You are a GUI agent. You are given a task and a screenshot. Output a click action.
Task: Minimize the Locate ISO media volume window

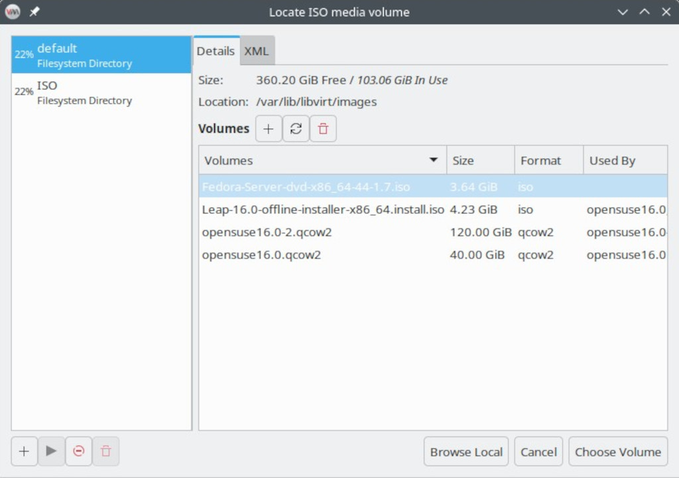tap(623, 12)
